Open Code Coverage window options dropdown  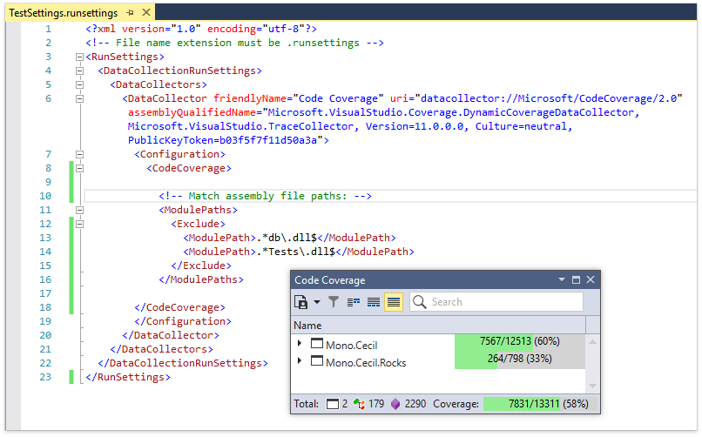coord(561,280)
